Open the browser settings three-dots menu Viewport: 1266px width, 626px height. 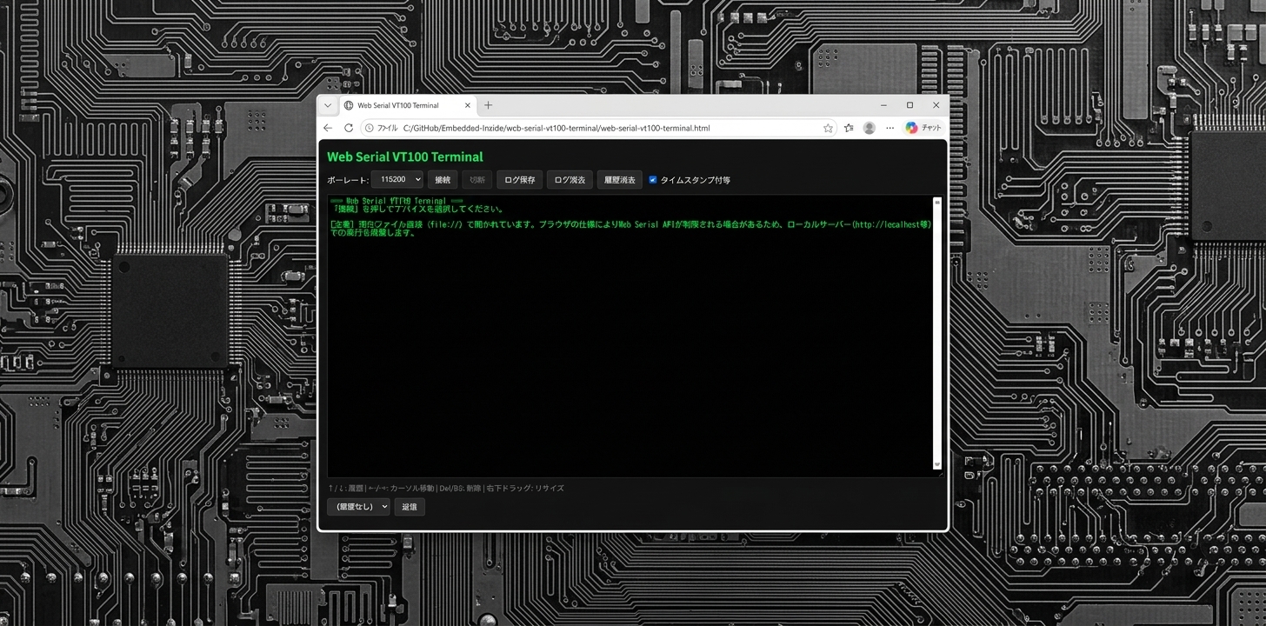coord(890,128)
